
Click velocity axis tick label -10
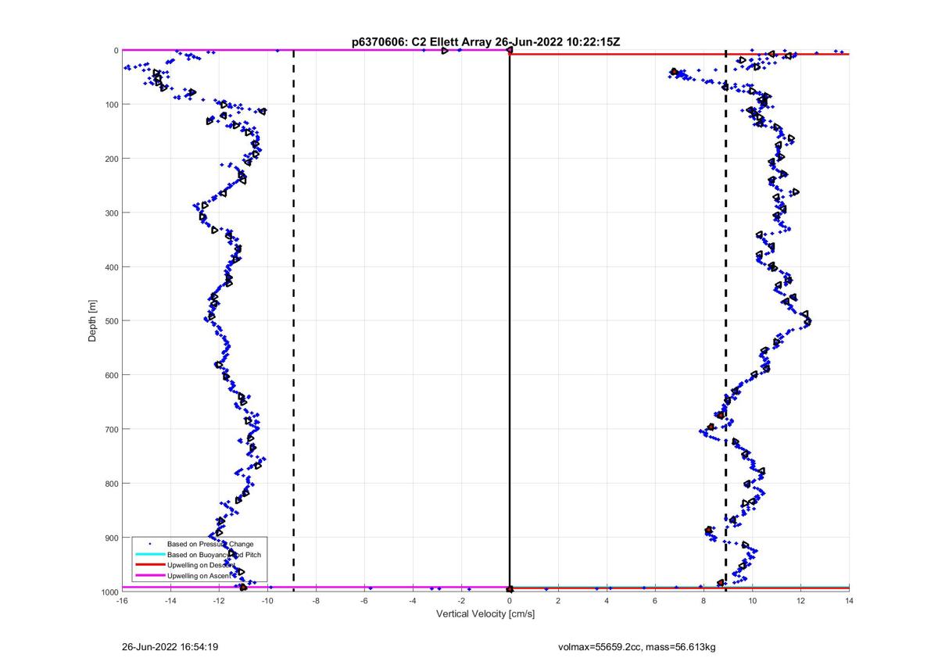[267, 601]
